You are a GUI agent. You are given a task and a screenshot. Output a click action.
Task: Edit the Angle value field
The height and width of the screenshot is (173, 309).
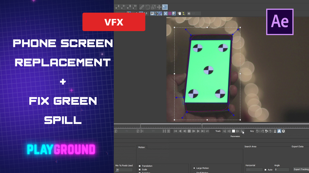(x=282, y=170)
